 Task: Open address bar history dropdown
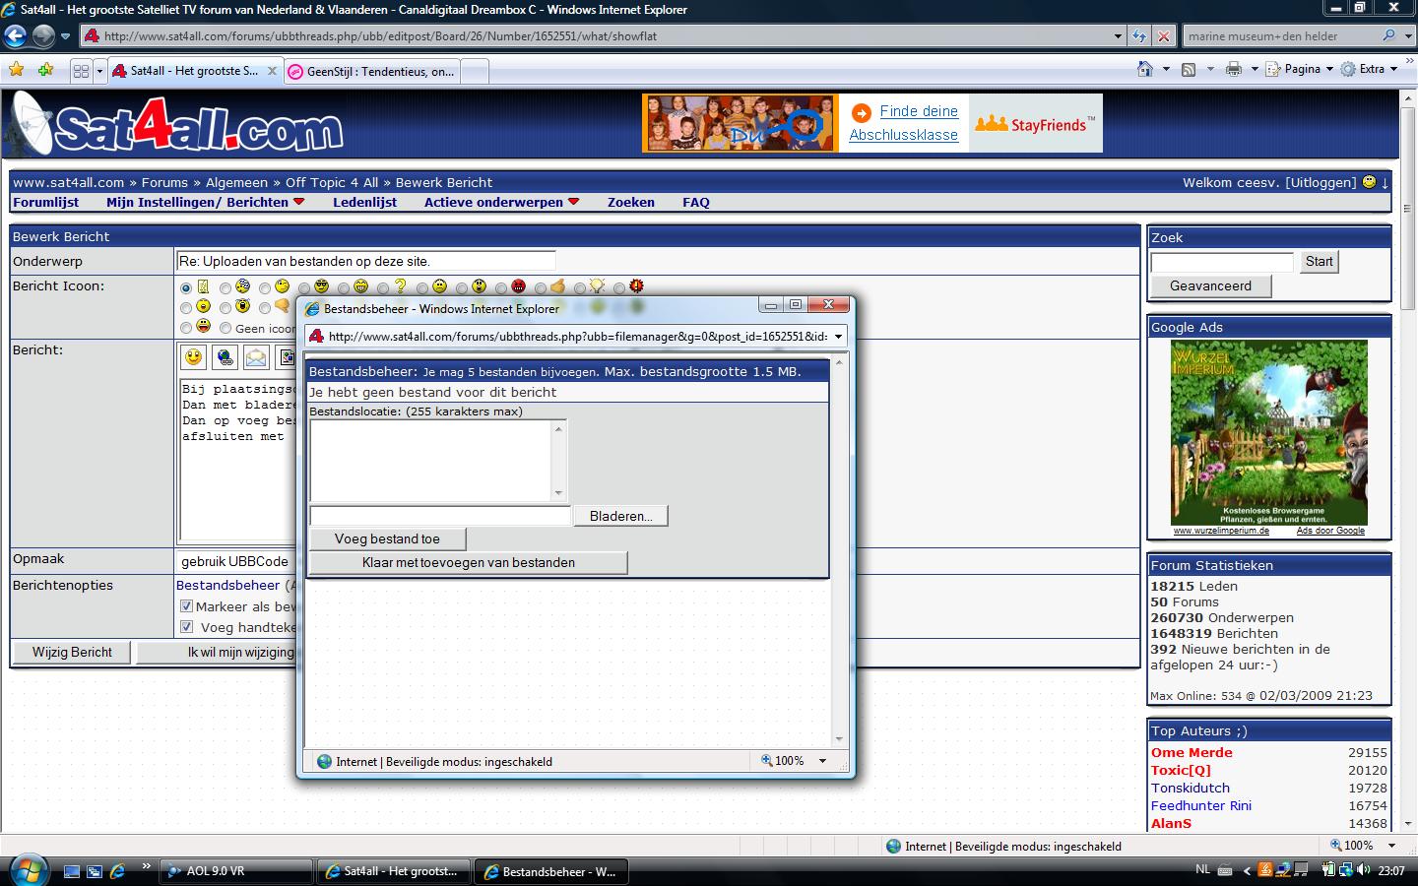(1118, 36)
